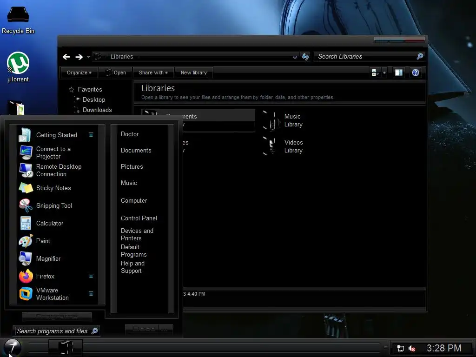Open Default Programs
The width and height of the screenshot is (476, 357).
click(133, 251)
